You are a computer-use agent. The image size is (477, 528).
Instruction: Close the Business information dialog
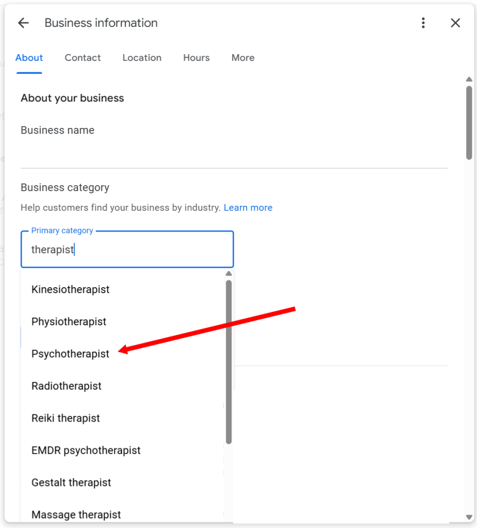point(455,23)
